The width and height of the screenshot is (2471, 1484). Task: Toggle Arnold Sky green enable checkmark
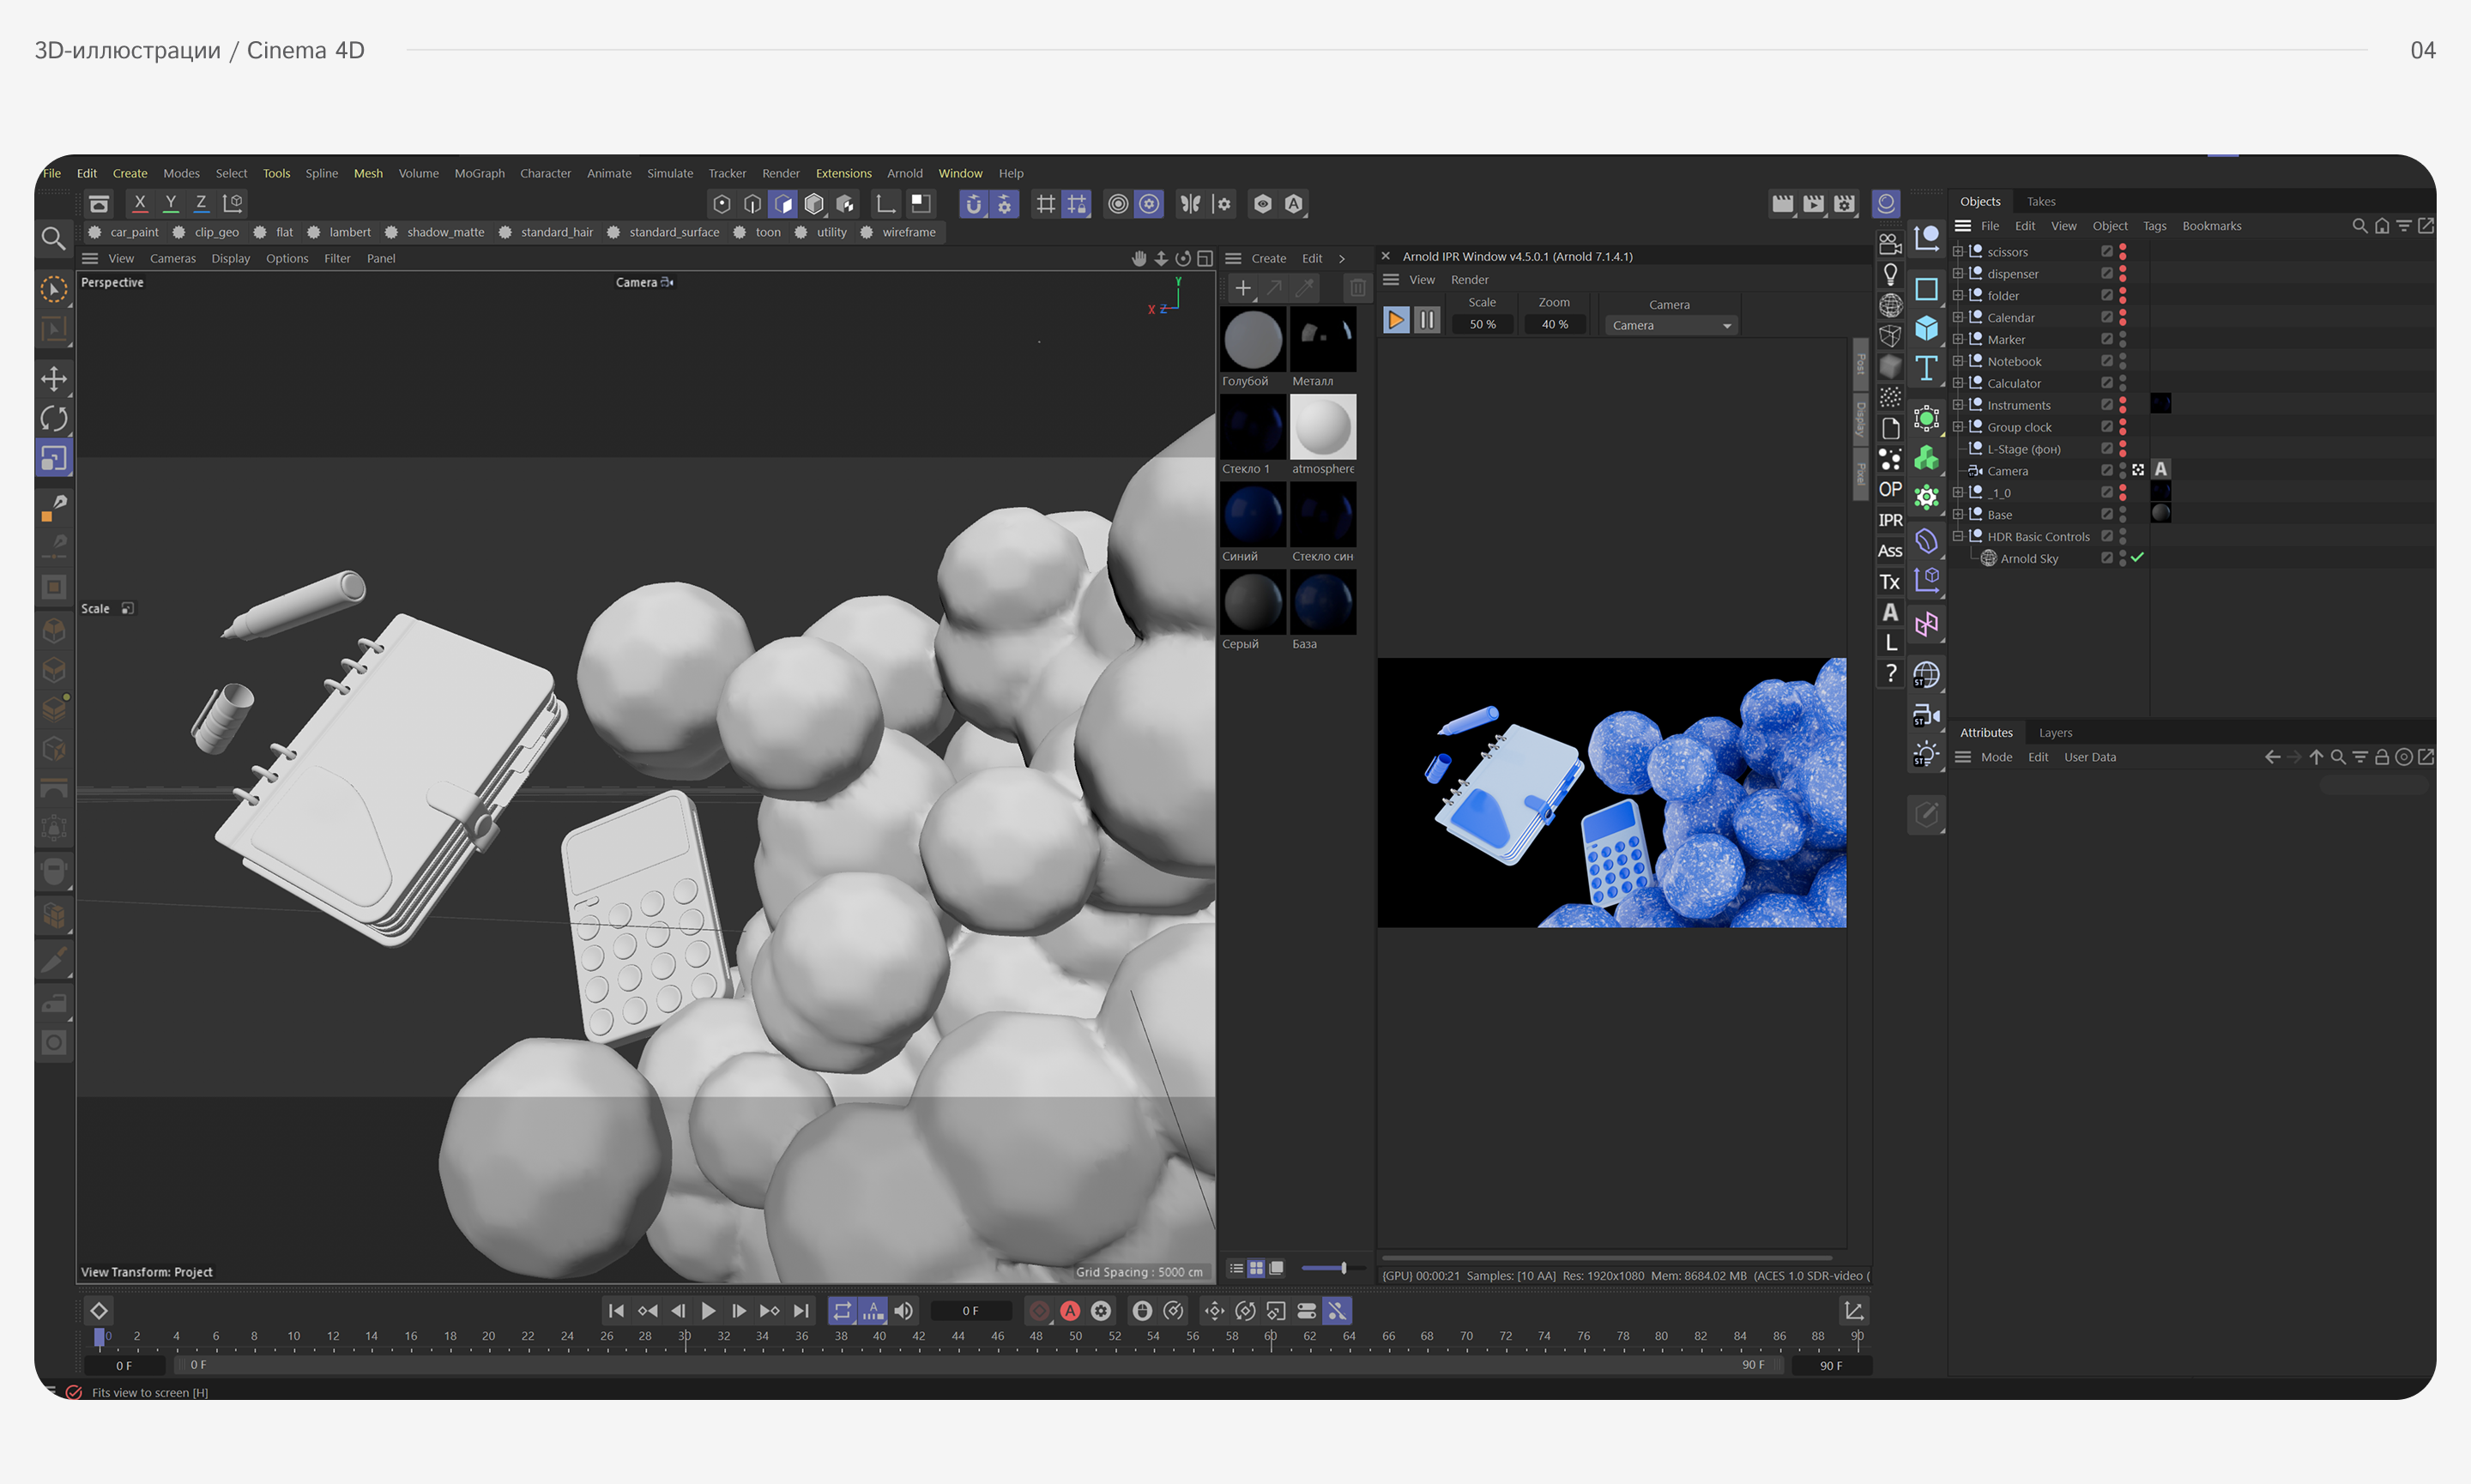(2137, 558)
